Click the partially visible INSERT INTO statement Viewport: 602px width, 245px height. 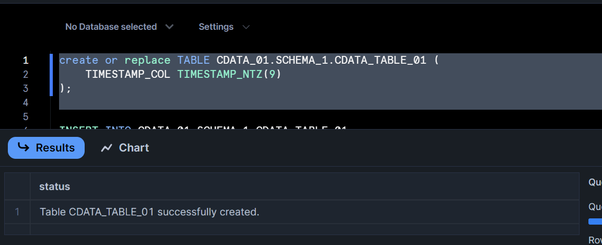203,127
